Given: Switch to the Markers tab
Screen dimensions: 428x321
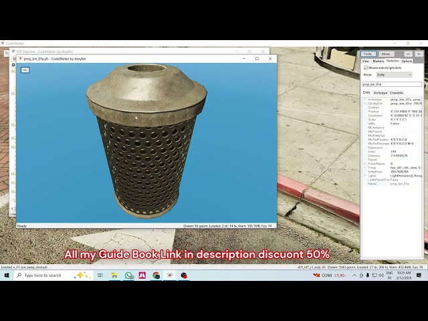Looking at the screenshot, I should pyautogui.click(x=378, y=61).
